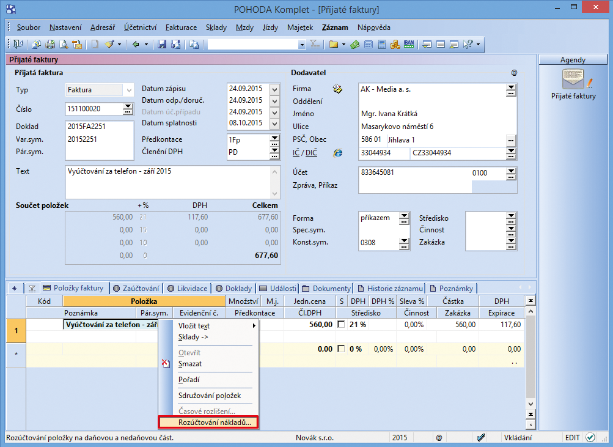Click the copy record icon
This screenshot has width=613, height=447.
click(194, 45)
